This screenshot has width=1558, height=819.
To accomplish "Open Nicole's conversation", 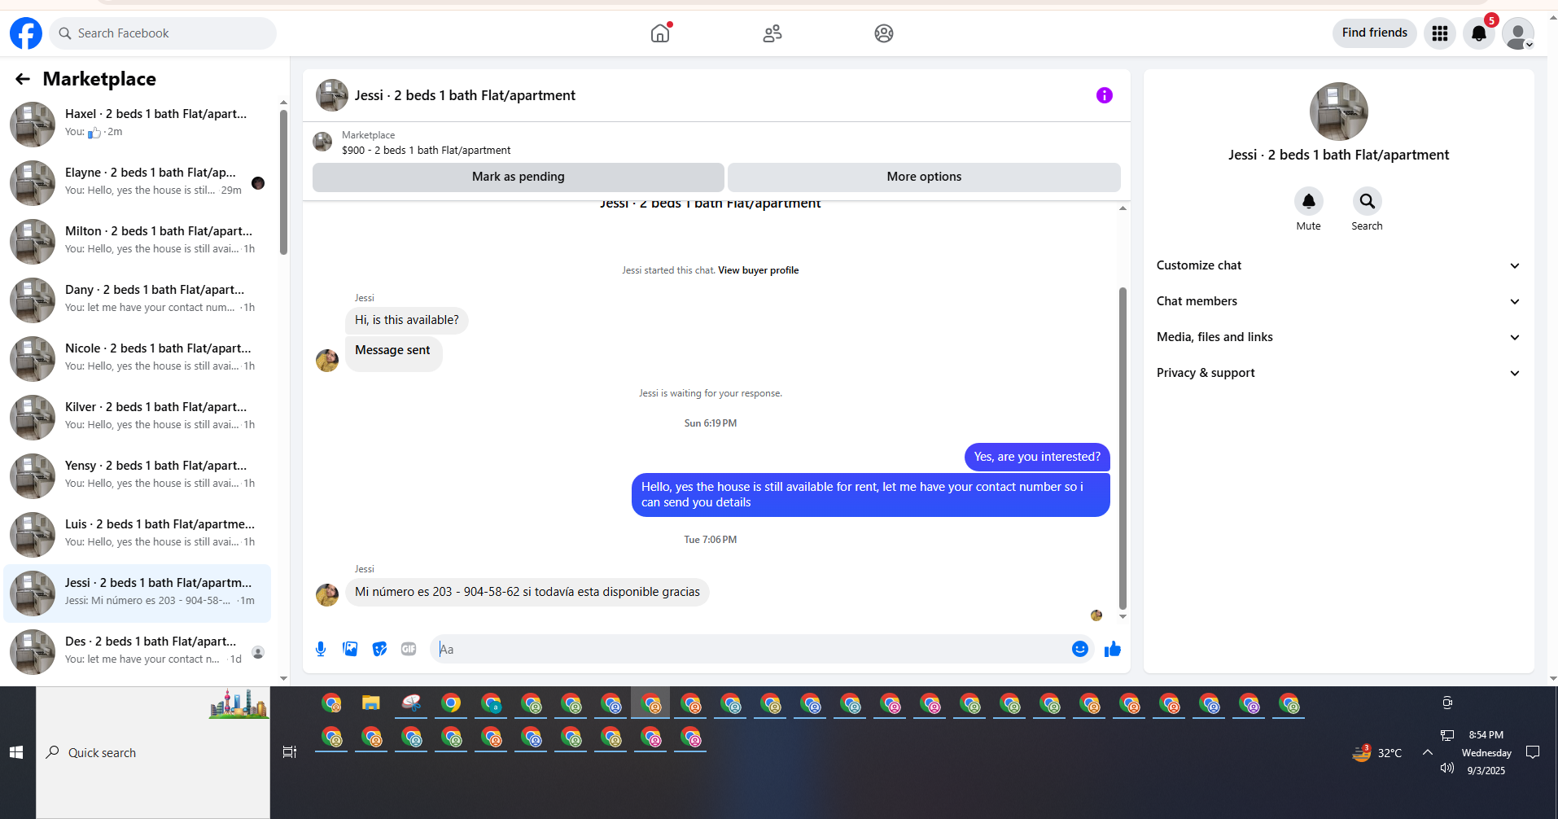I will (138, 359).
